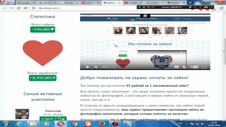
Task: Click the big red heart image
Action: [x=43, y=53]
